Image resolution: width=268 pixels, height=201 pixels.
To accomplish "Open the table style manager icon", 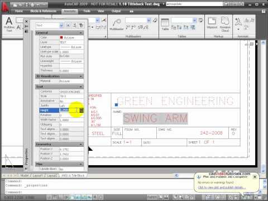I will [200, 20].
